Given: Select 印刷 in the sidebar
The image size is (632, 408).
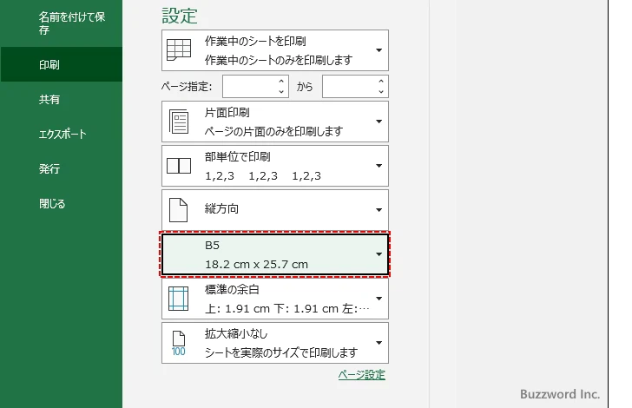Looking at the screenshot, I should (62, 64).
